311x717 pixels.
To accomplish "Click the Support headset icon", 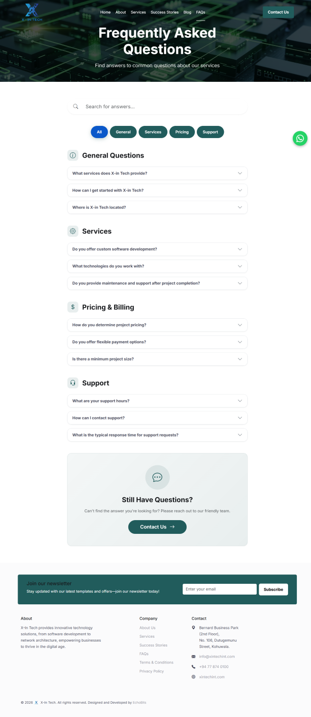I will 73,383.
